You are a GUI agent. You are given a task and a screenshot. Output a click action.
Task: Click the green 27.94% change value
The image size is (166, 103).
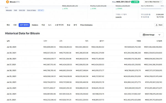click(x=119, y=9)
